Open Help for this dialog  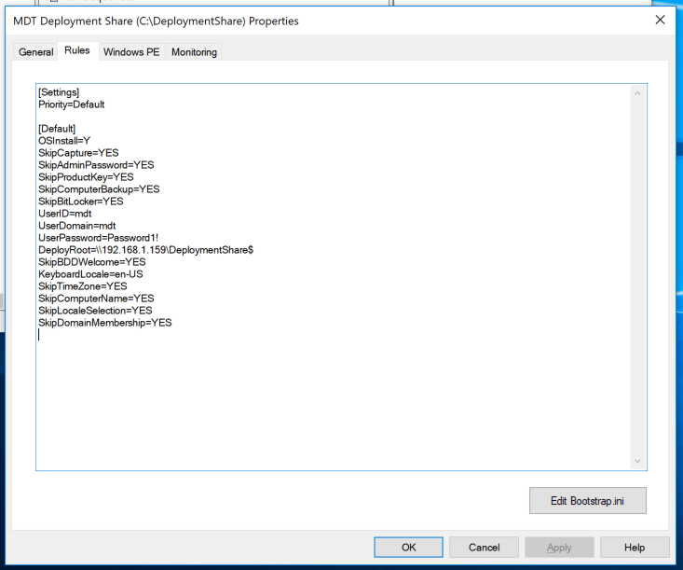pos(635,548)
